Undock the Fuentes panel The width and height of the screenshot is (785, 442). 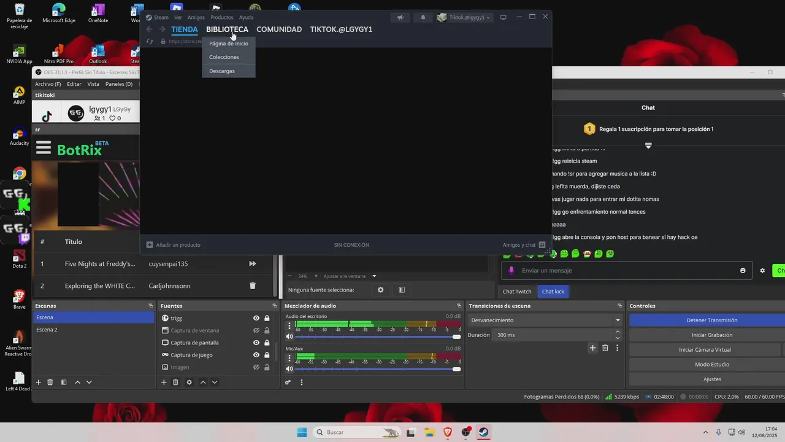pyautogui.click(x=275, y=306)
